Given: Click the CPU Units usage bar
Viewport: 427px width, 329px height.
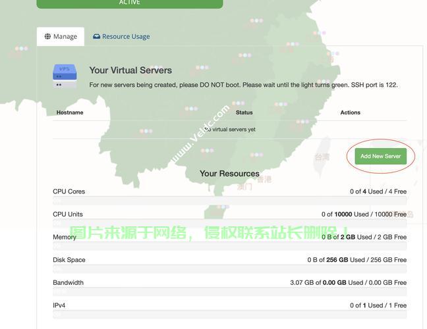Looking at the screenshot, I should coord(229,224).
